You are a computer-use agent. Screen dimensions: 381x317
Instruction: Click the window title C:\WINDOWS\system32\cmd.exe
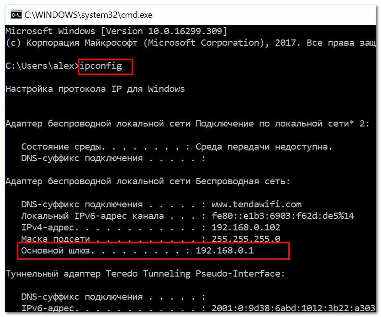pyautogui.click(x=88, y=15)
